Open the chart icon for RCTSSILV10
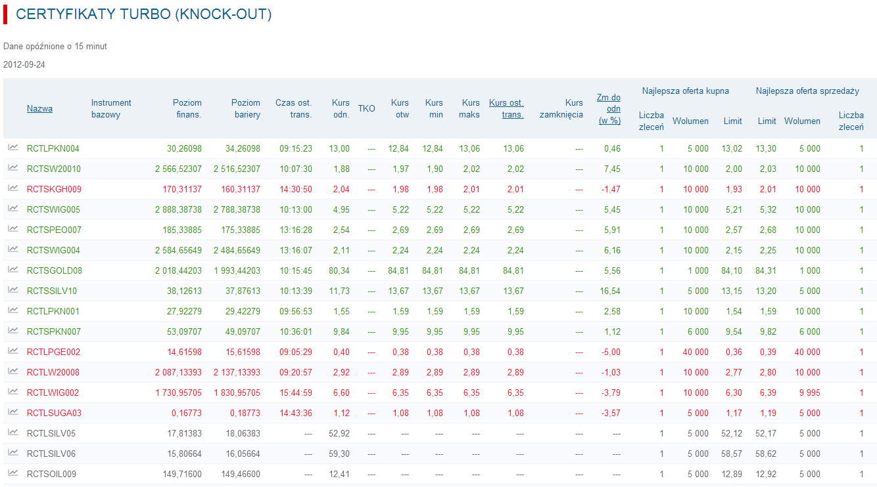877x487 pixels. [13, 290]
